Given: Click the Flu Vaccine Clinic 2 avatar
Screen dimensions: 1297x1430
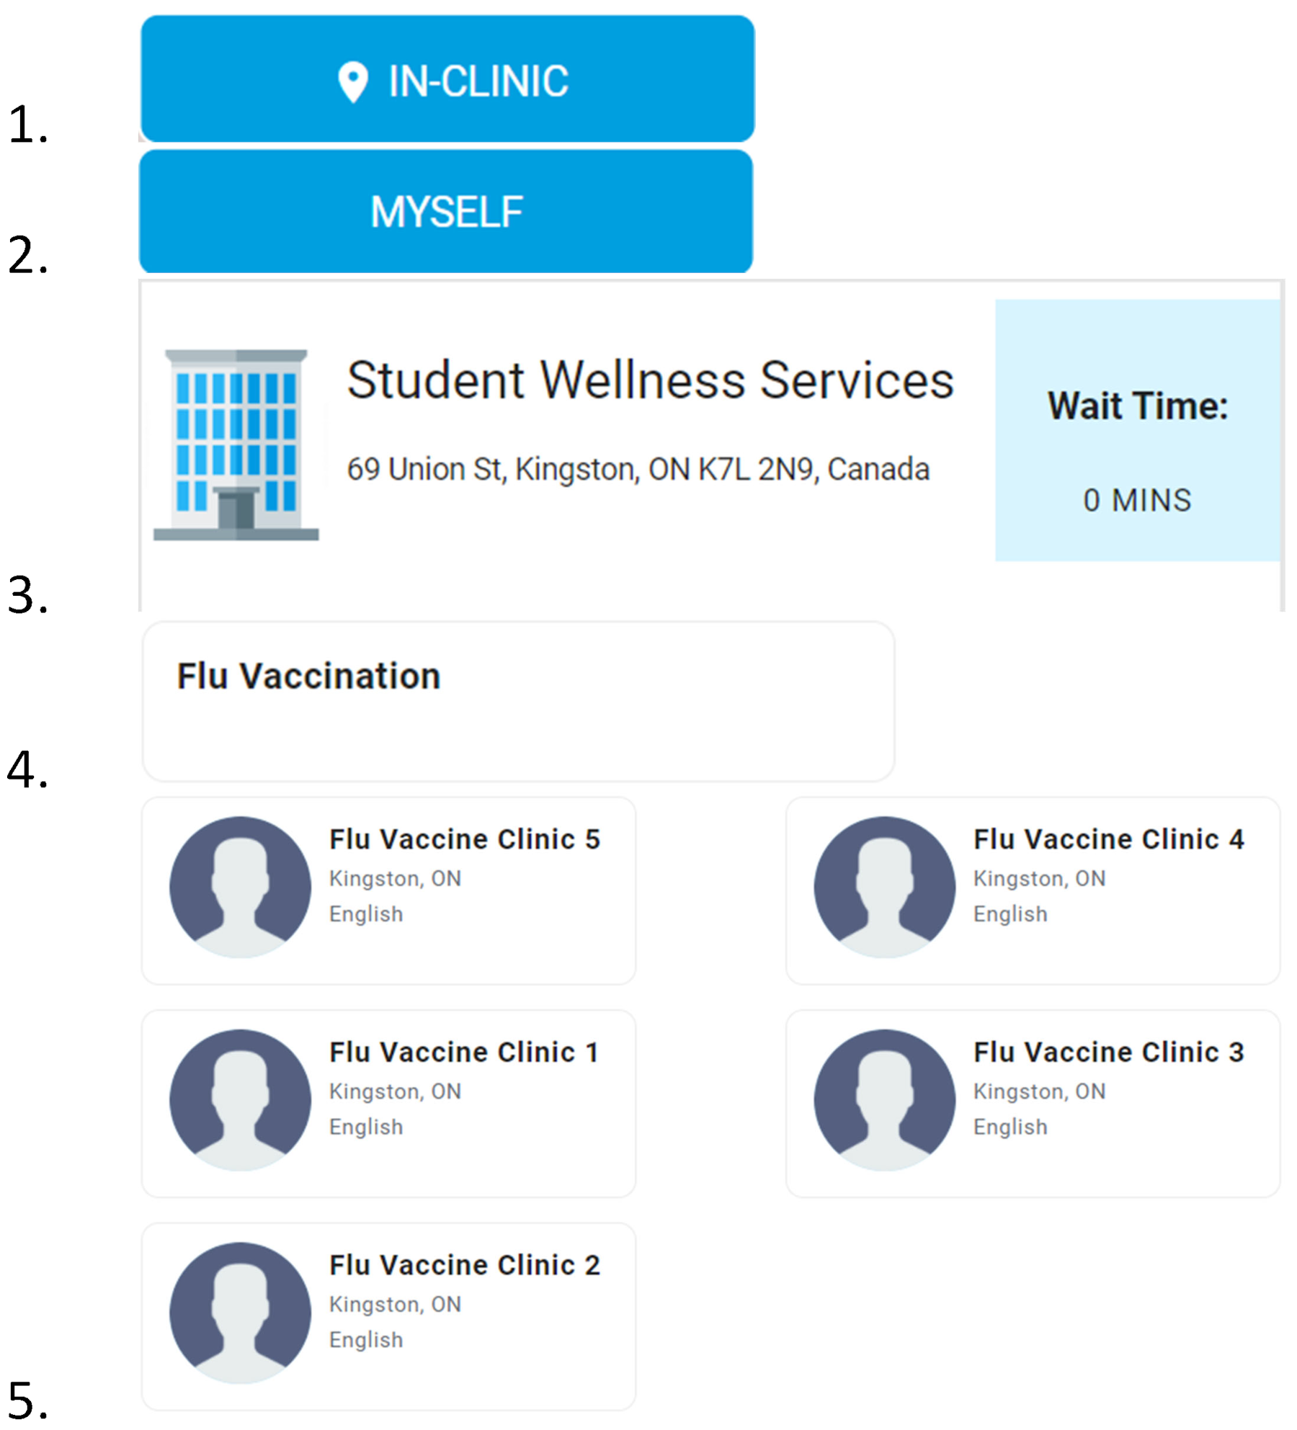Looking at the screenshot, I should click(x=240, y=1313).
